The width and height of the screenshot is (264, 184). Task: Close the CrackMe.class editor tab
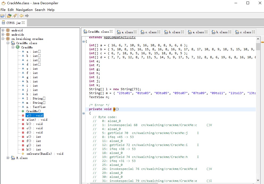coord(111,32)
